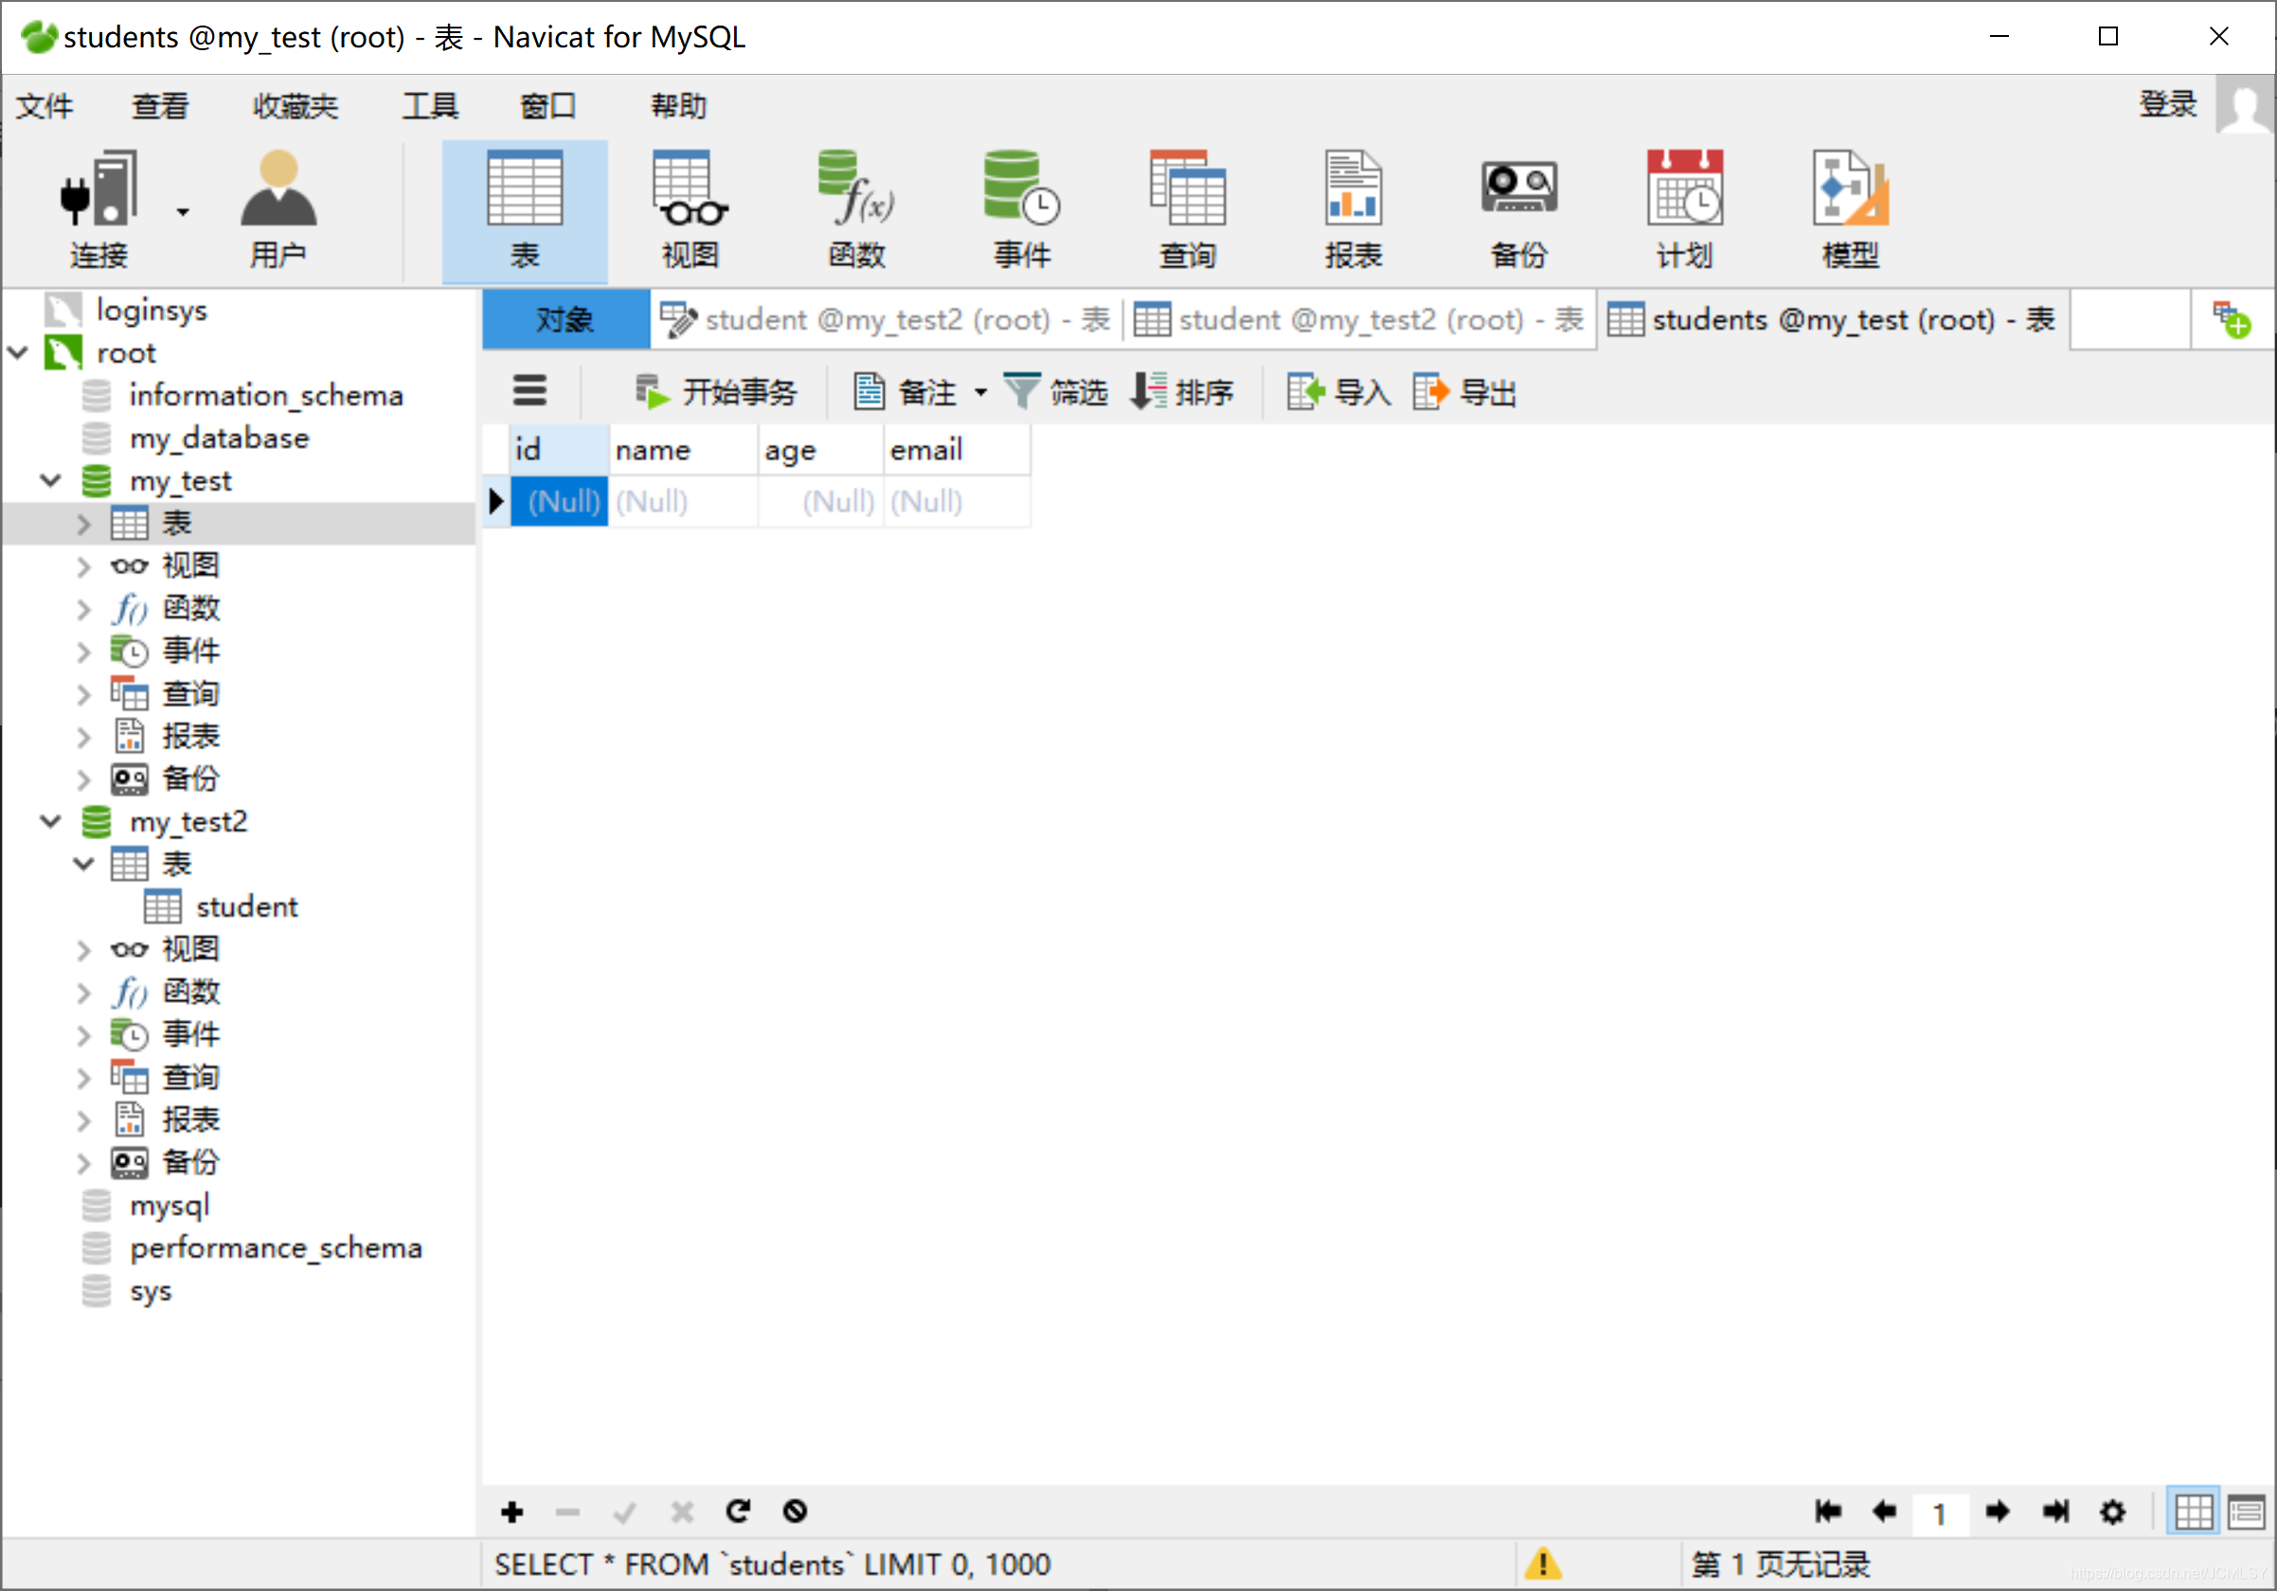The width and height of the screenshot is (2277, 1591).
Task: Expand 视图 node under my_test
Action: (83, 566)
